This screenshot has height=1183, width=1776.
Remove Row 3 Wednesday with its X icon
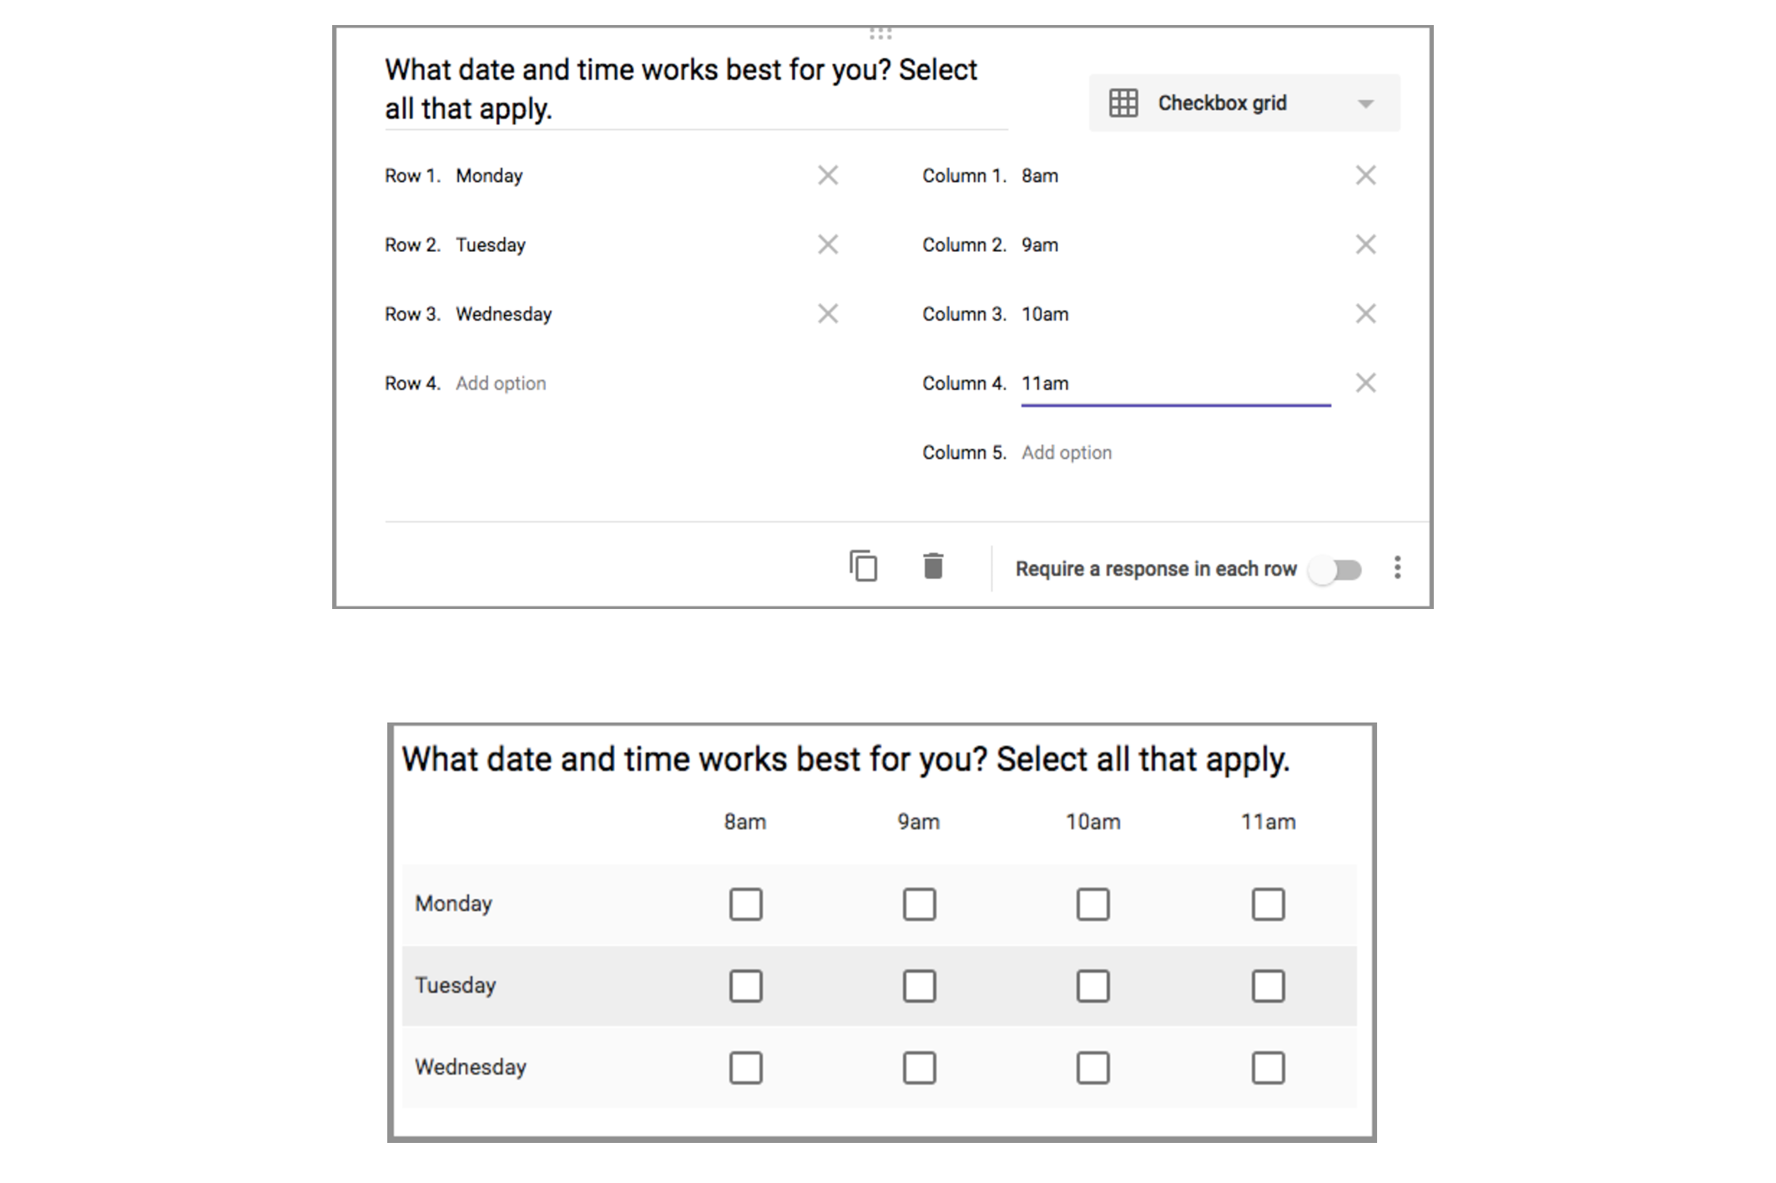pyautogui.click(x=828, y=314)
